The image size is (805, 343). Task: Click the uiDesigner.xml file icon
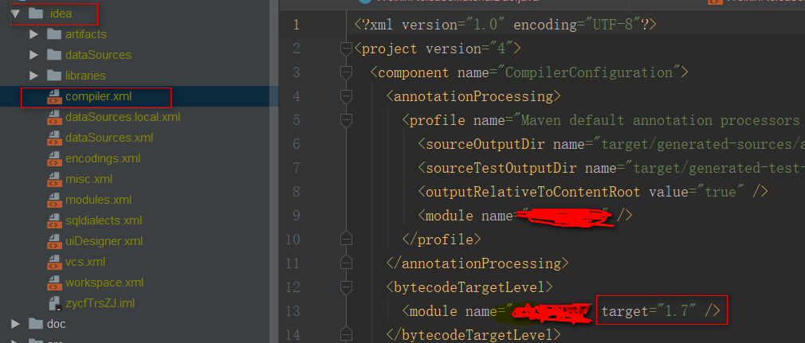[54, 241]
